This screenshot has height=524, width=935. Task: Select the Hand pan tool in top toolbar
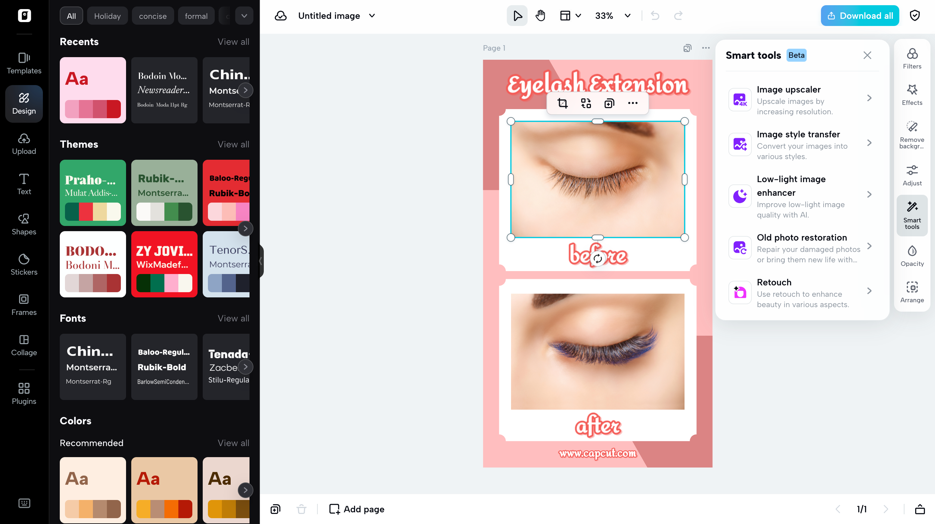[540, 16]
